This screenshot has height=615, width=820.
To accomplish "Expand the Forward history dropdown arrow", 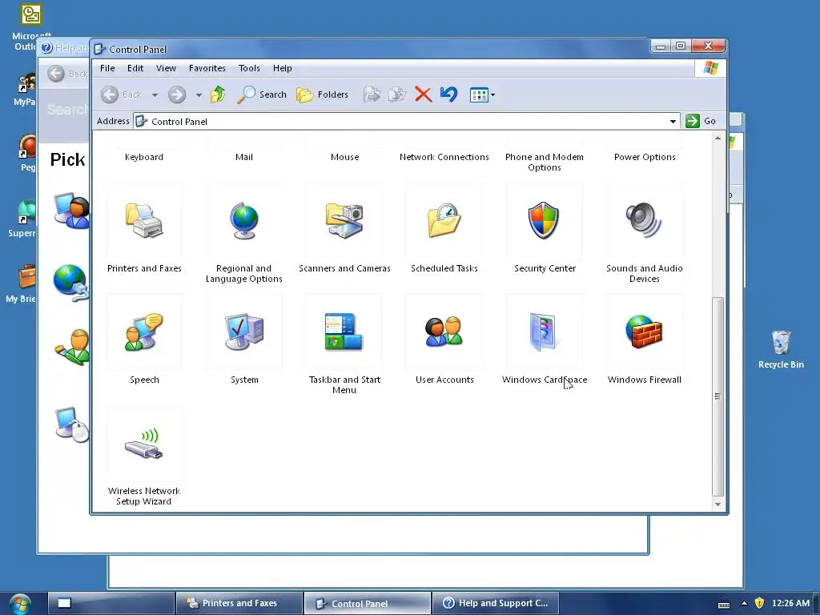I will tap(199, 95).
